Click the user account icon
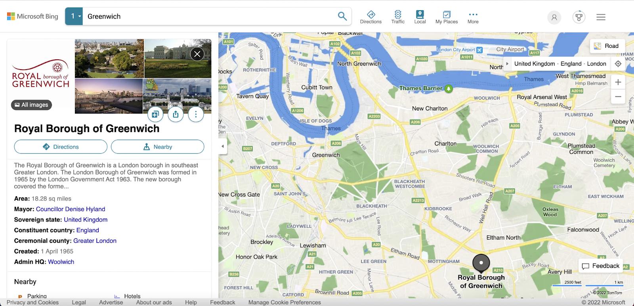The image size is (634, 306). point(554,17)
